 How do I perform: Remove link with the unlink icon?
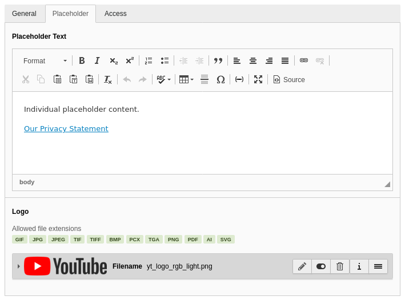(320, 60)
